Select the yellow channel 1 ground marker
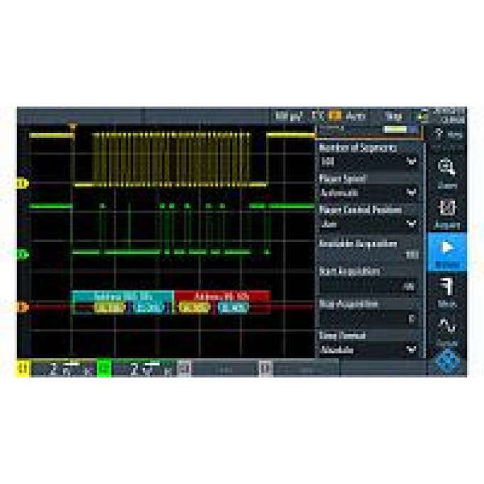 tap(21, 184)
